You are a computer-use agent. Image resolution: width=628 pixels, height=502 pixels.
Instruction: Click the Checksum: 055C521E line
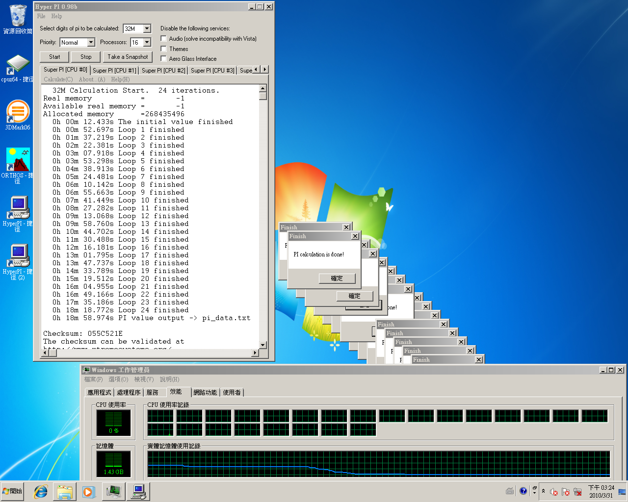pyautogui.click(x=83, y=334)
